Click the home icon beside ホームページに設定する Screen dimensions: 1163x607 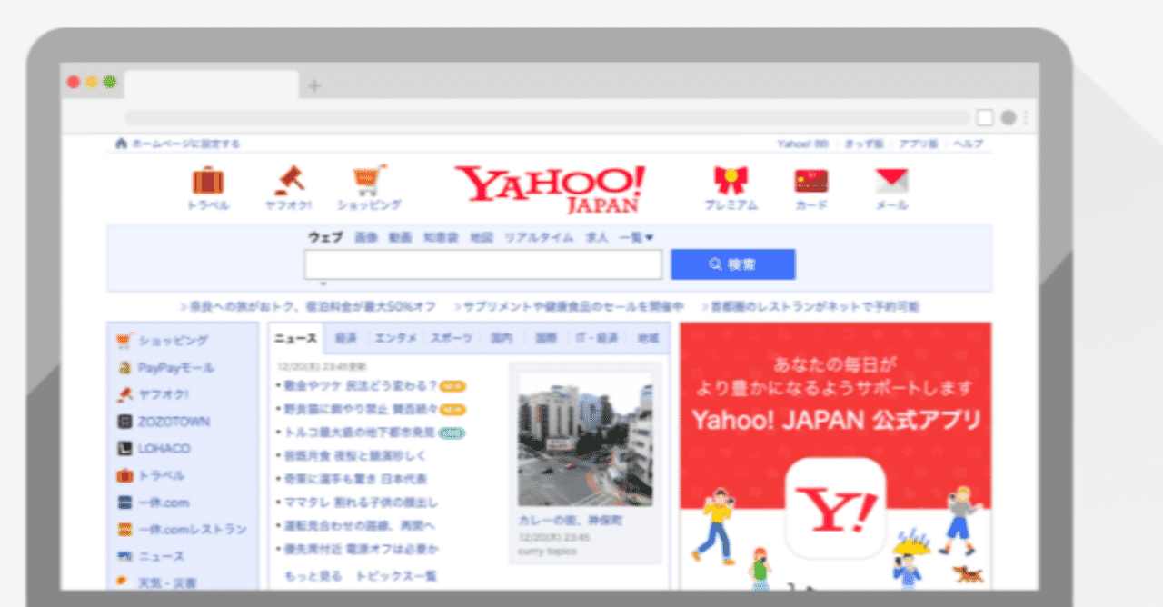tap(121, 144)
